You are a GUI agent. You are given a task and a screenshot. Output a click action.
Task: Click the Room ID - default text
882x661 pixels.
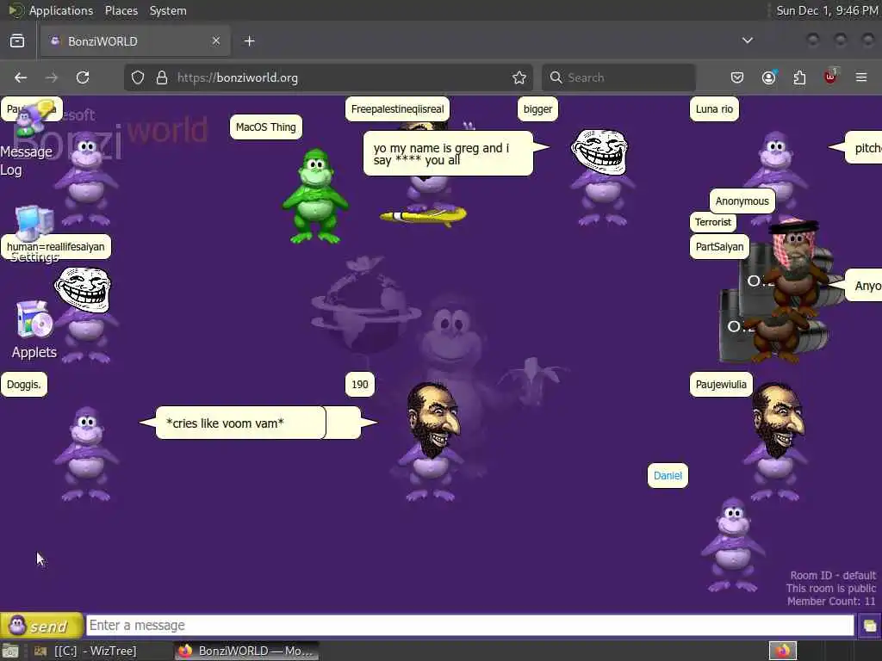coord(833,576)
